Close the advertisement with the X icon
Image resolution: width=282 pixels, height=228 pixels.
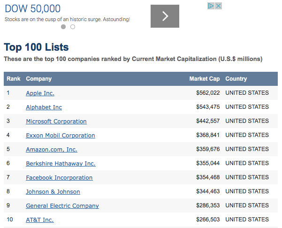click(x=218, y=6)
